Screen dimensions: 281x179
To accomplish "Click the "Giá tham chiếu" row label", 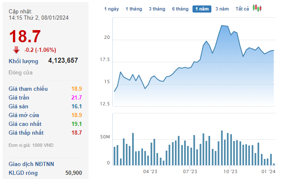I will (28, 89).
